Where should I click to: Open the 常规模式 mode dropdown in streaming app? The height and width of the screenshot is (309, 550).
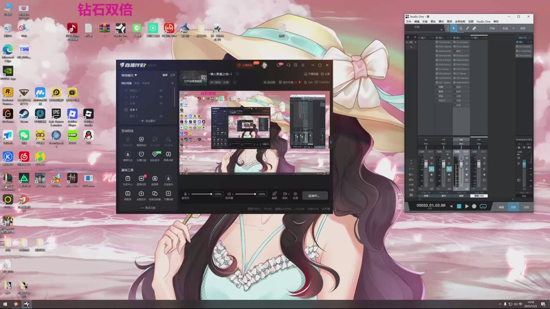129,76
